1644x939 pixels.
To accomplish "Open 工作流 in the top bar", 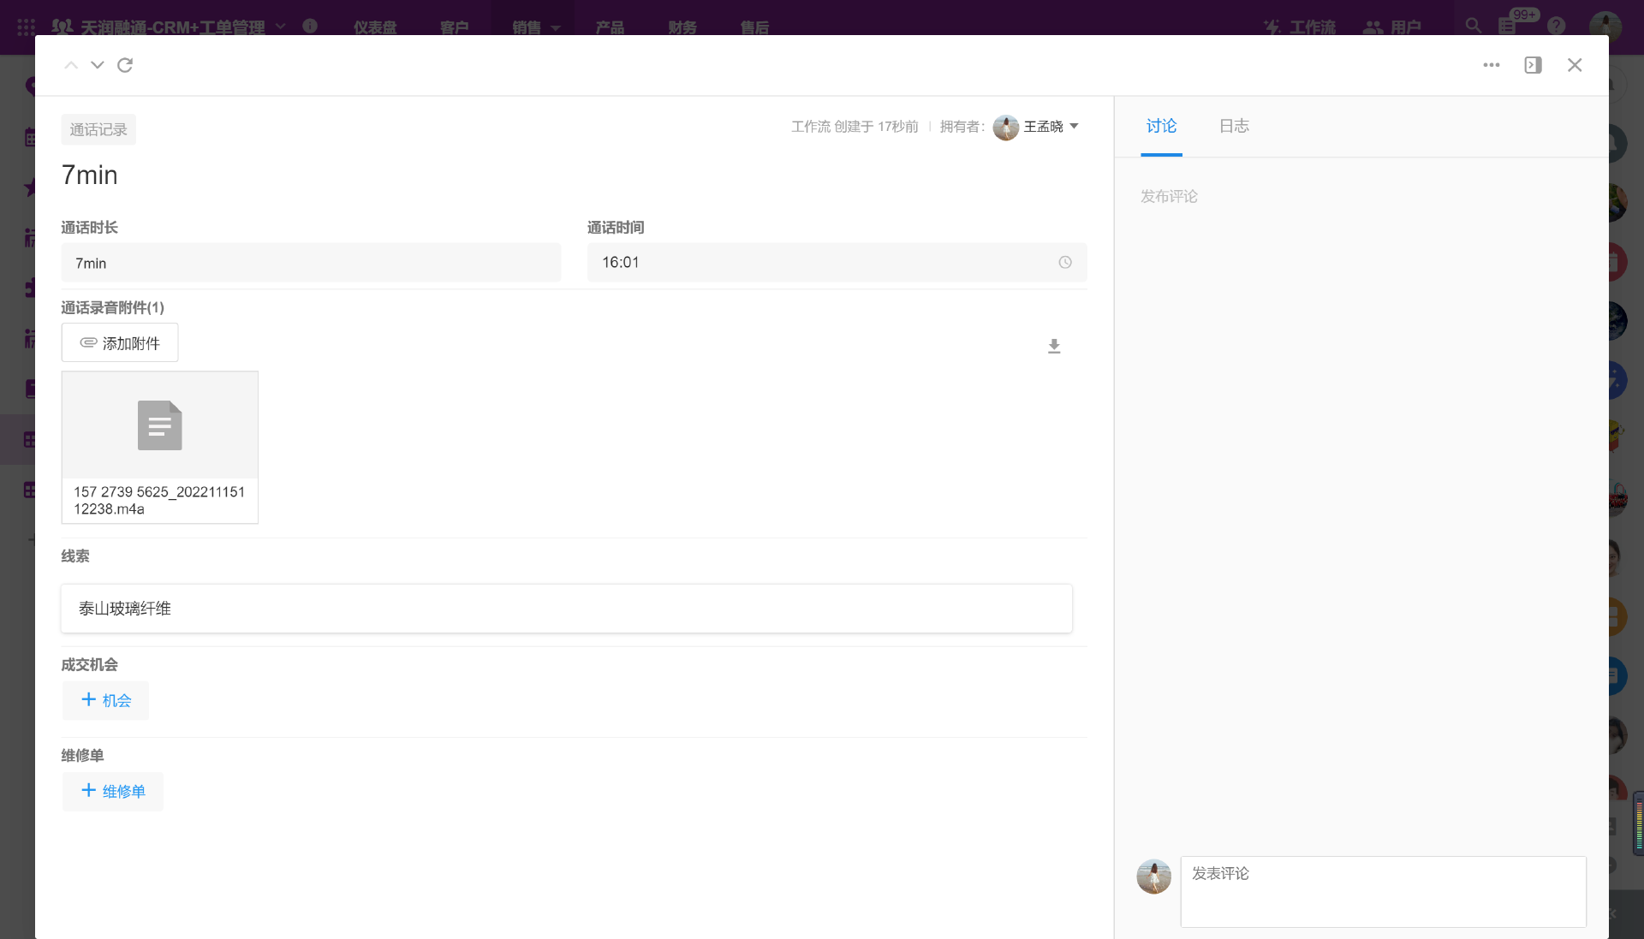I will click(1300, 27).
